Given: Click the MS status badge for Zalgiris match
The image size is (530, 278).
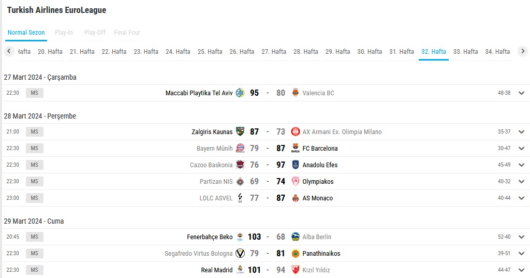Looking at the screenshot, I should (35, 131).
